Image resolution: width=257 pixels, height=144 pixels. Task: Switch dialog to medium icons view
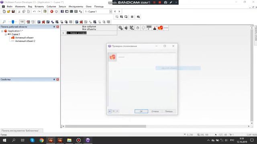coord(113,111)
